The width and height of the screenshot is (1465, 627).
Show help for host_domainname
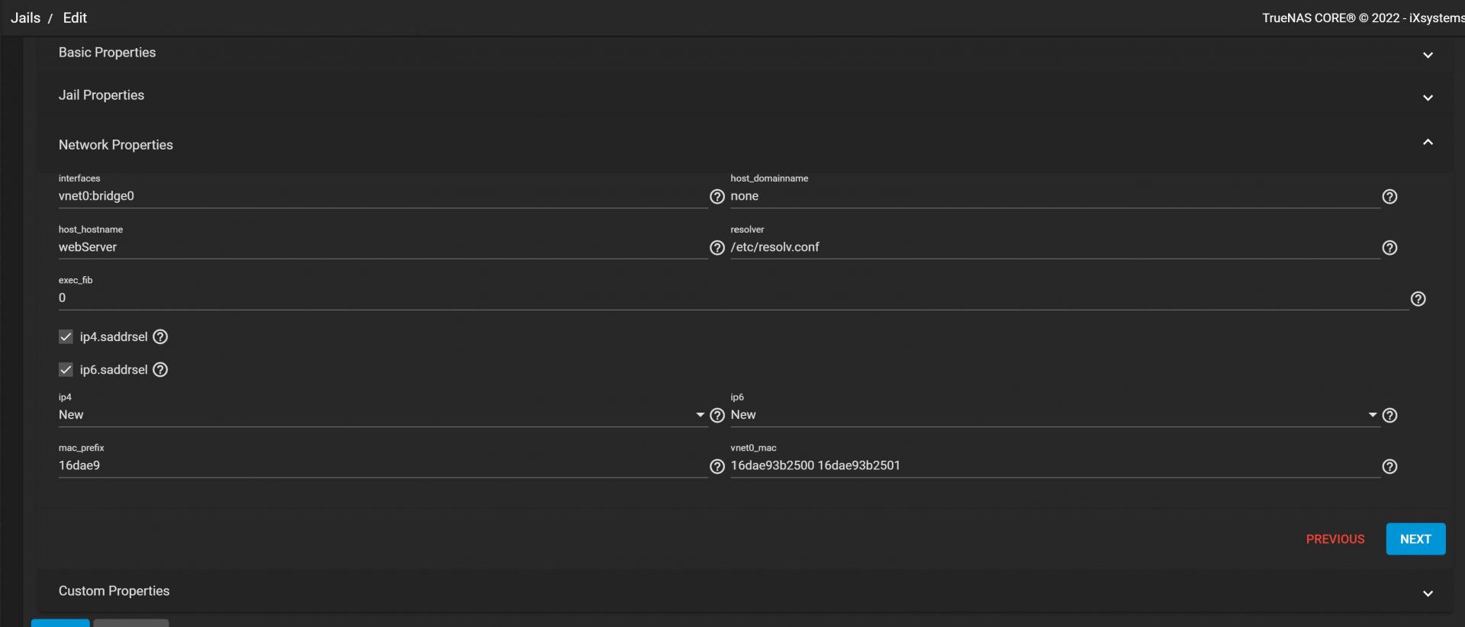click(1389, 197)
